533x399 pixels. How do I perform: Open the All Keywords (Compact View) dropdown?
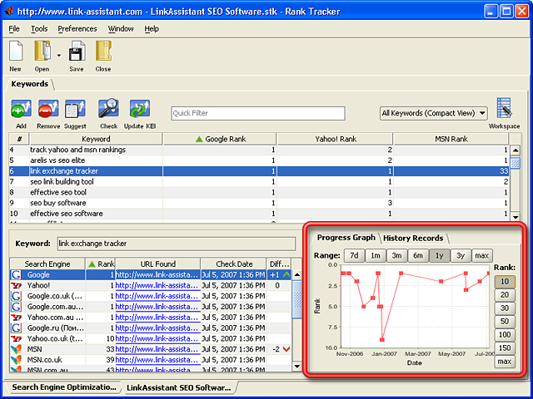433,113
